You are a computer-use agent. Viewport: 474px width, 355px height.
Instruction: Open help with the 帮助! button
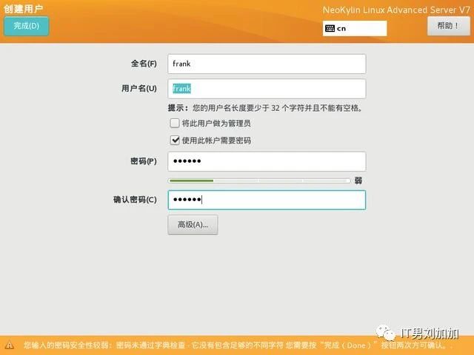(x=449, y=26)
